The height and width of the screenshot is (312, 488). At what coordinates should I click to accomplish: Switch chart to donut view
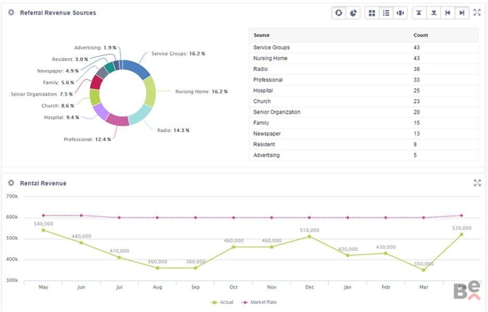click(339, 13)
